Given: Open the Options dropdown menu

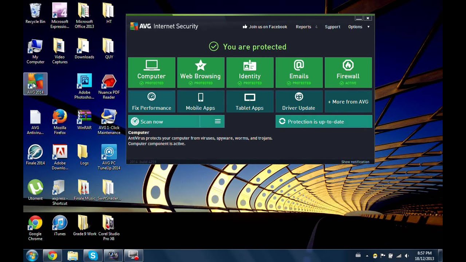Looking at the screenshot, I should [359, 27].
